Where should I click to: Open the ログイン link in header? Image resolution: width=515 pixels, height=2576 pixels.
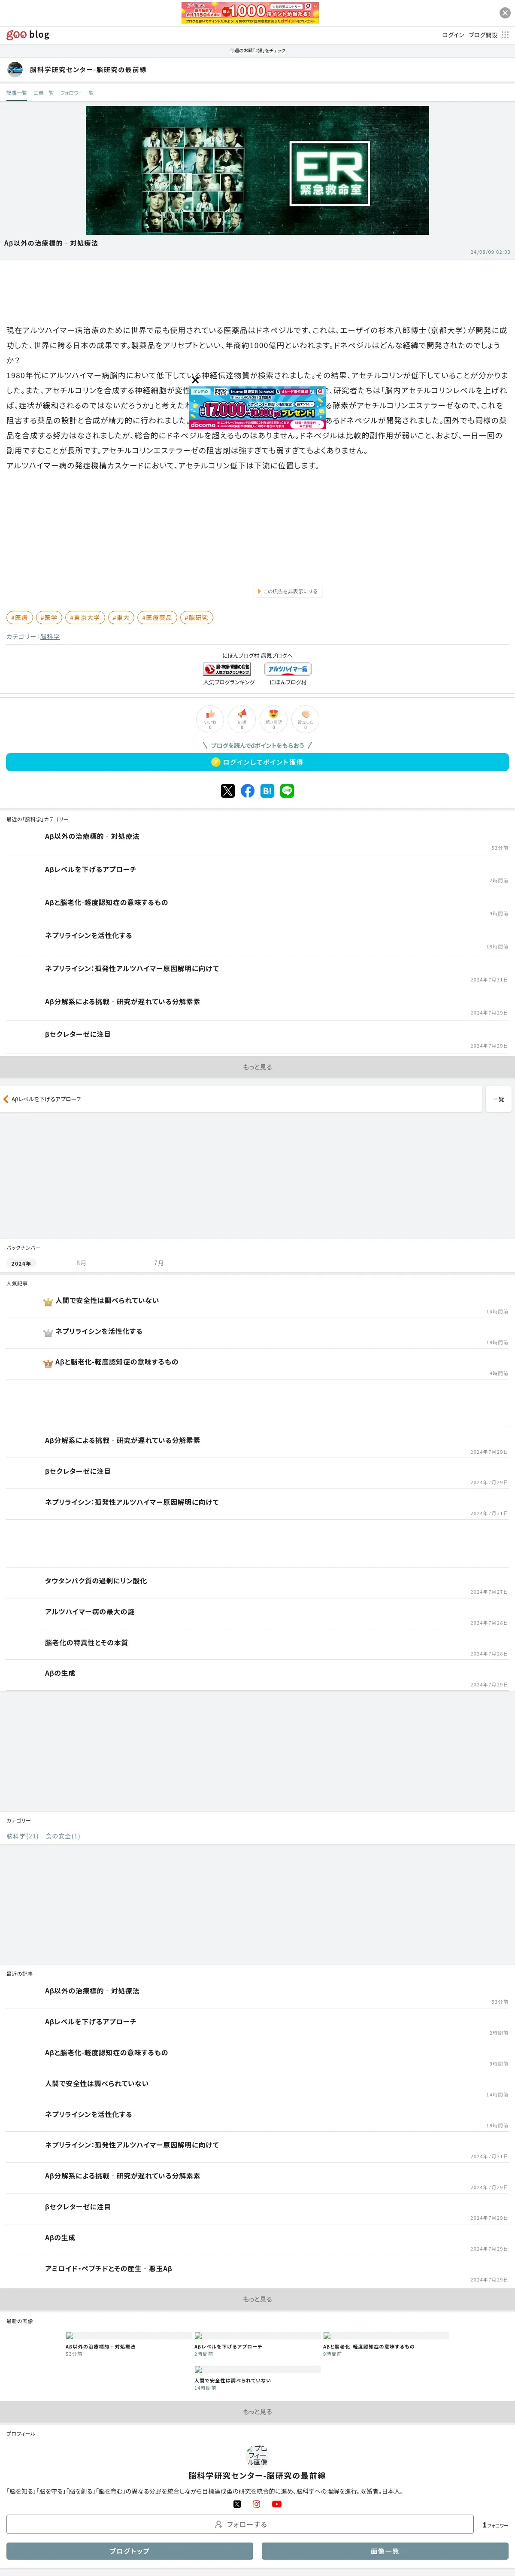coord(453,35)
